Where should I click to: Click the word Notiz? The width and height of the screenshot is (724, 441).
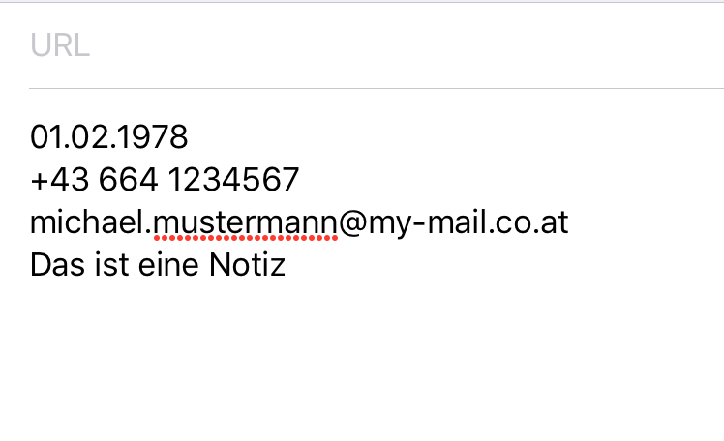click(247, 265)
